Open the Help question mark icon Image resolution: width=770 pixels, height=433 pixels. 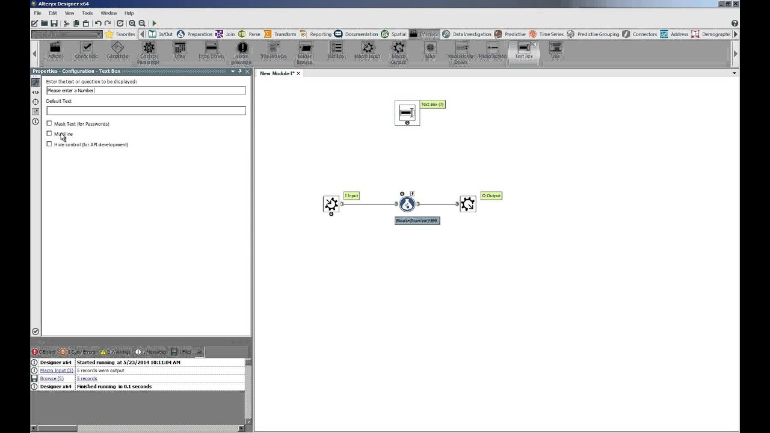point(735,23)
